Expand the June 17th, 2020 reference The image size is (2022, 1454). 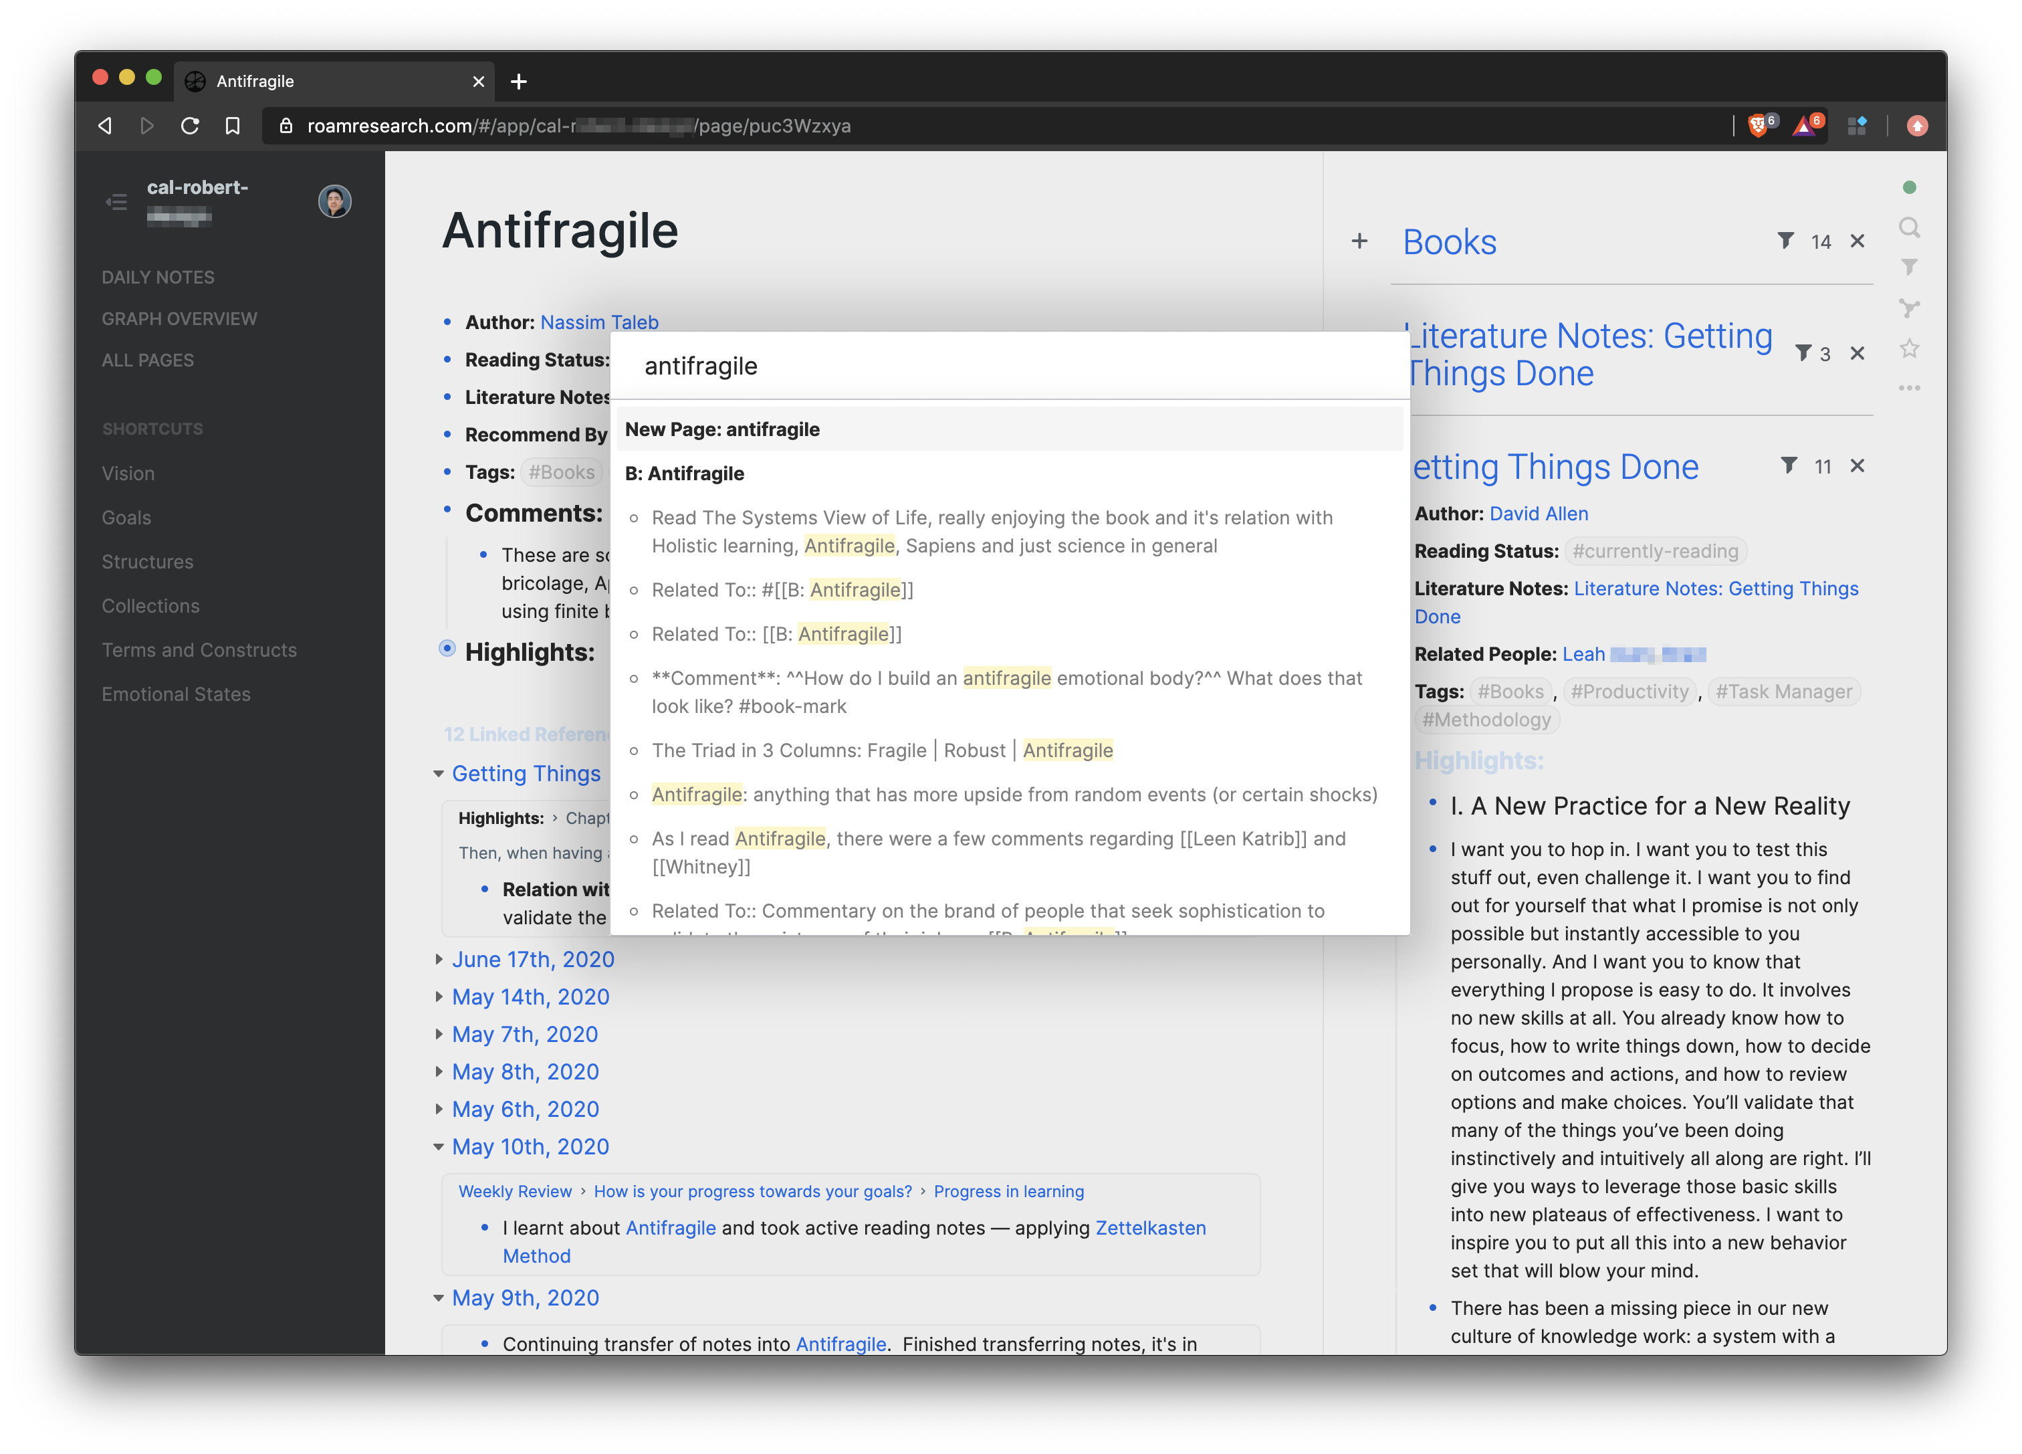(439, 959)
